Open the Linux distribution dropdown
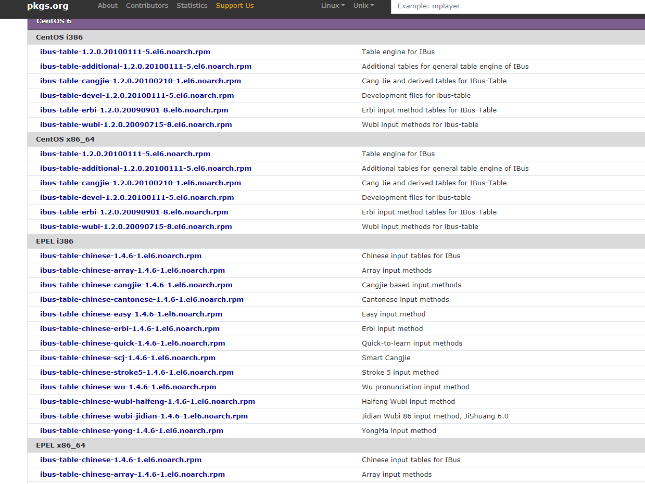The width and height of the screenshot is (645, 484). [332, 6]
